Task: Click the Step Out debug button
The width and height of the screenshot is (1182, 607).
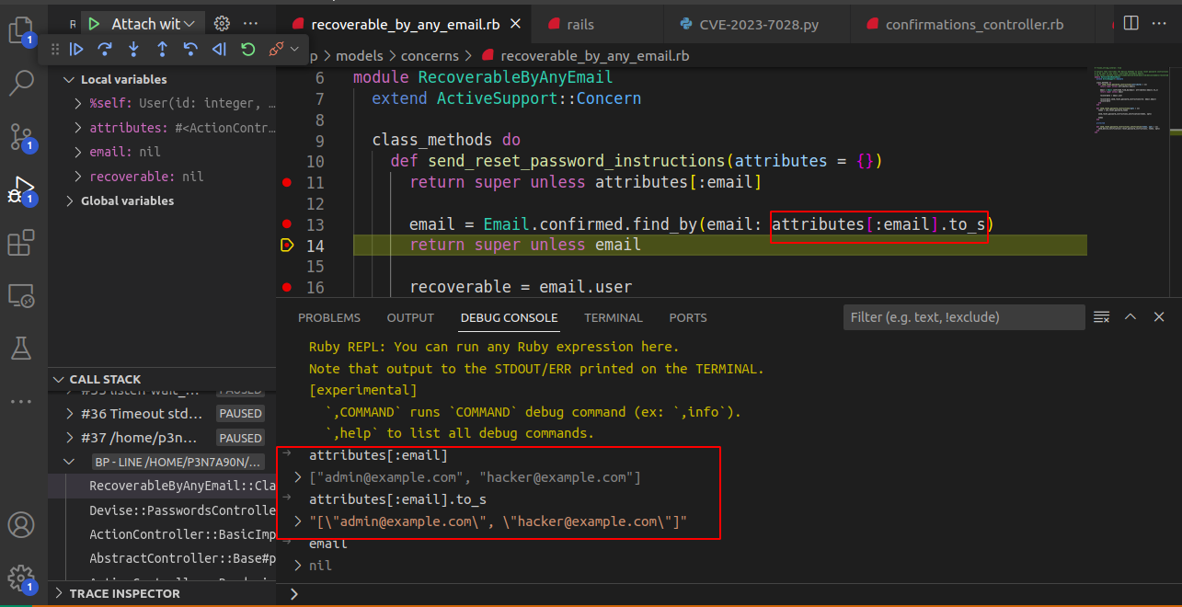Action: (x=162, y=49)
